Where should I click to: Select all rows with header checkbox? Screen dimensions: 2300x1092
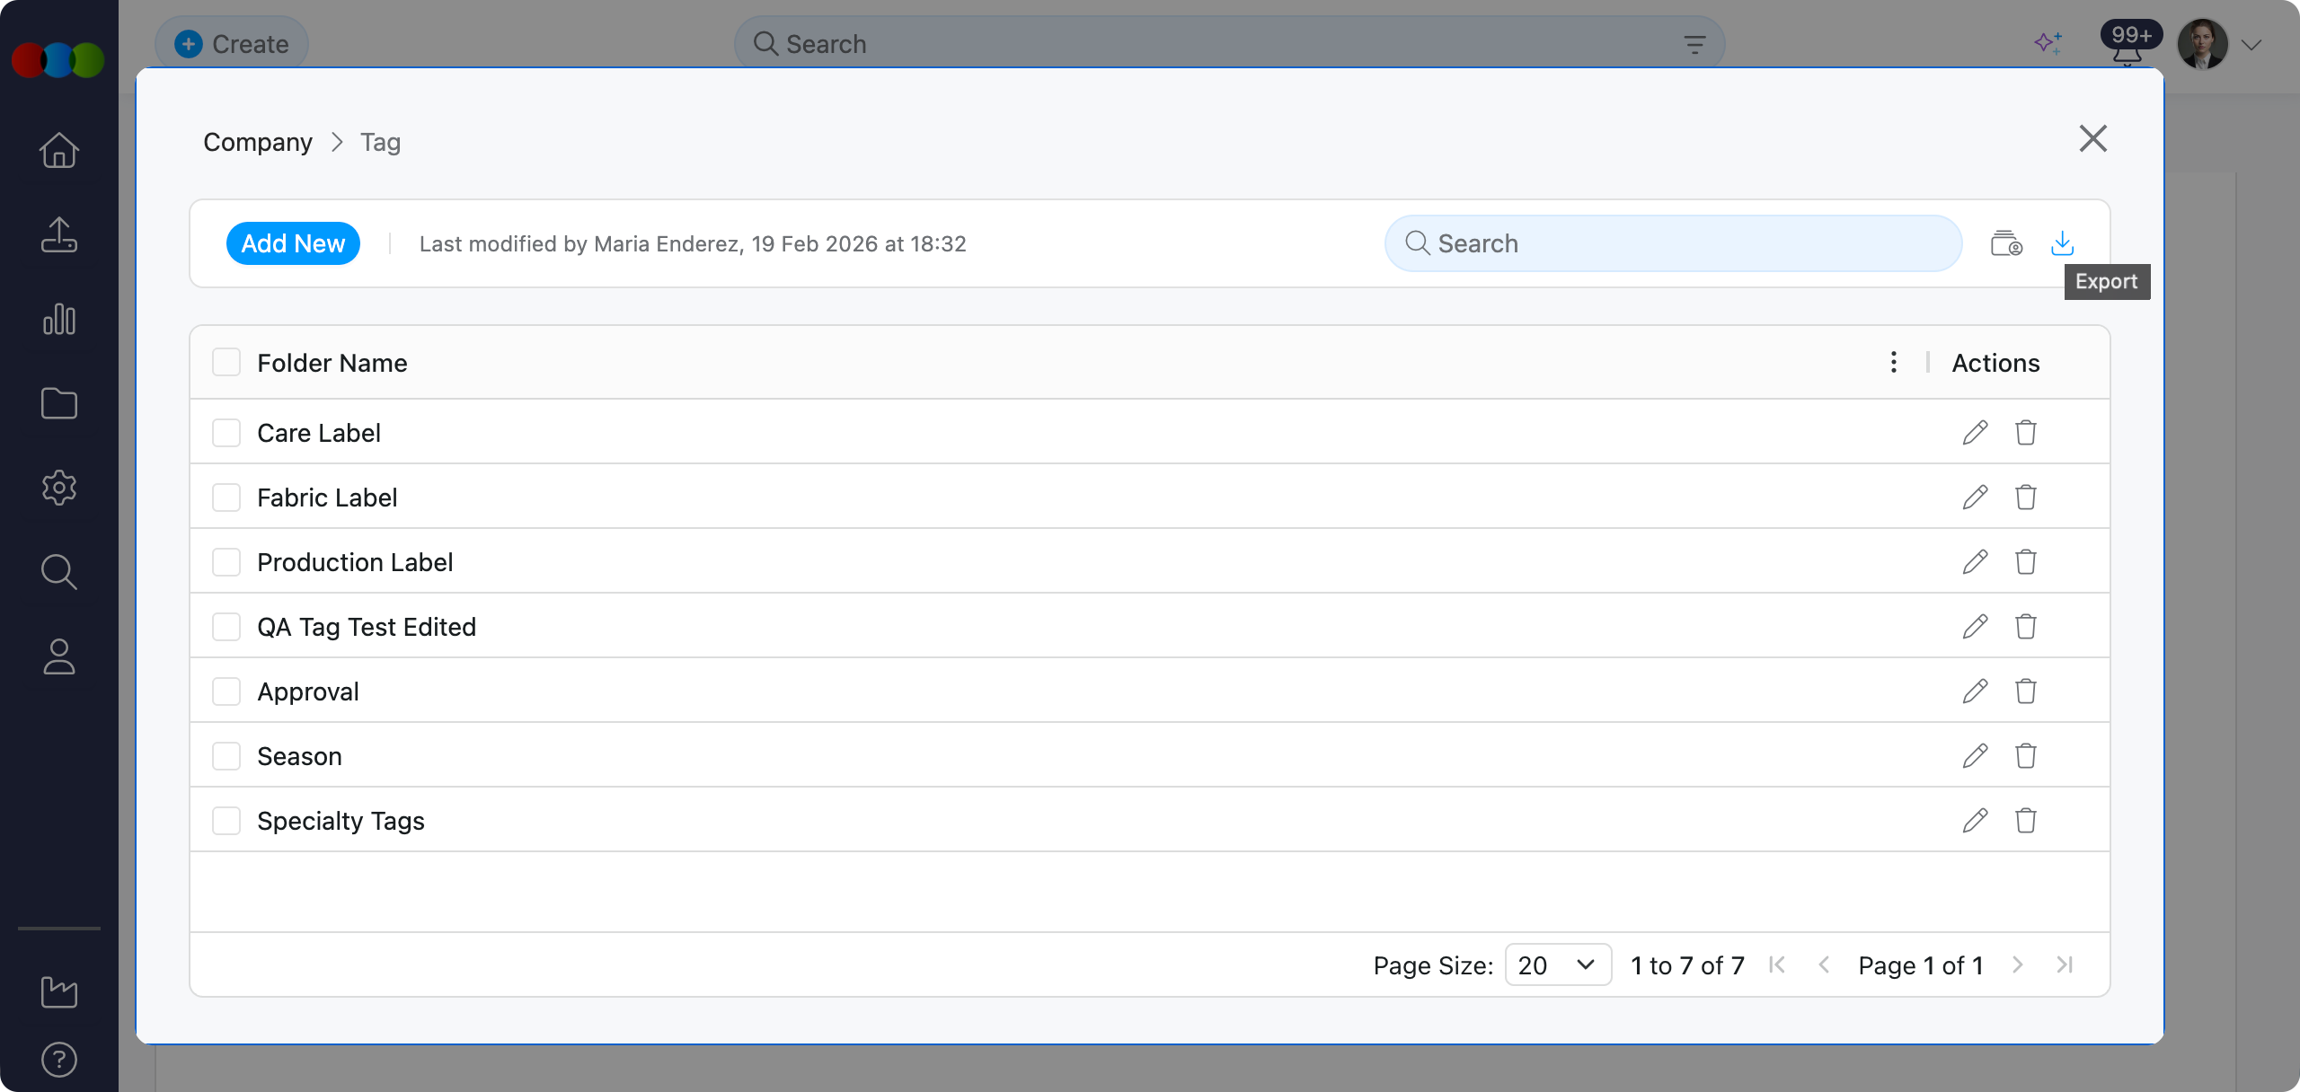[x=226, y=363]
